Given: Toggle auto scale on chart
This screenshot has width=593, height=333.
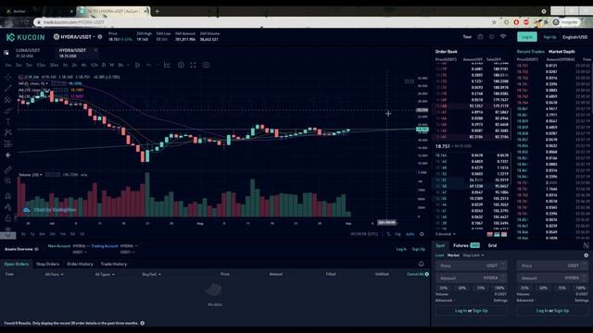Looking at the screenshot, I should coord(410,234).
